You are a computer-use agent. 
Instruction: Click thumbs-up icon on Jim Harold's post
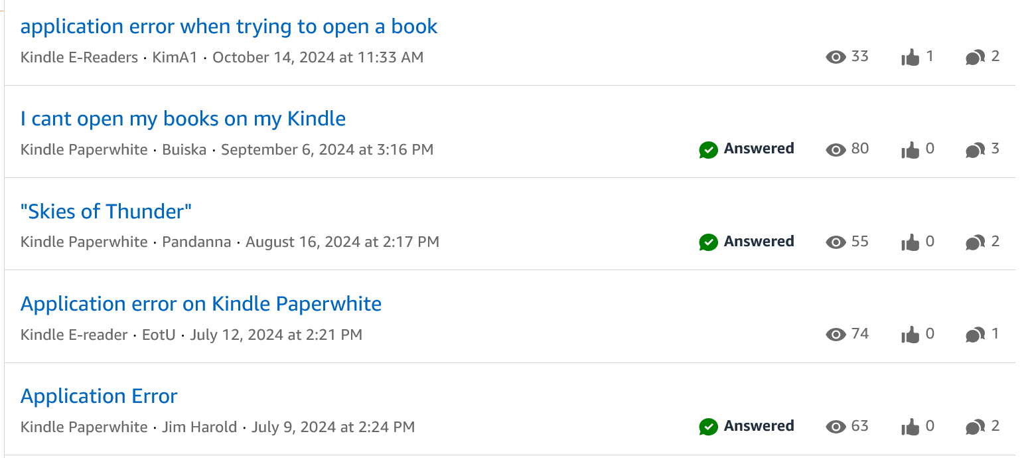point(910,427)
